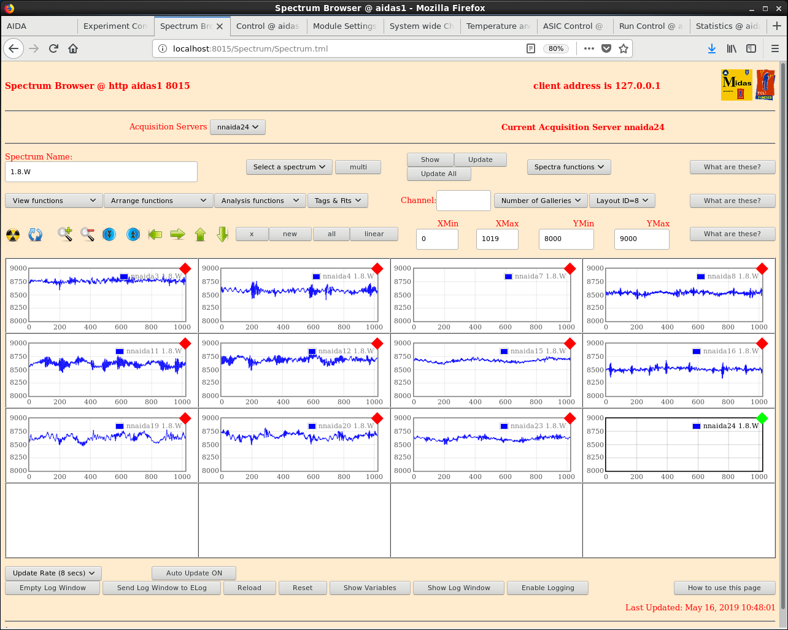The width and height of the screenshot is (788, 630).
Task: Switch to the Module Settings tab
Action: tap(344, 26)
